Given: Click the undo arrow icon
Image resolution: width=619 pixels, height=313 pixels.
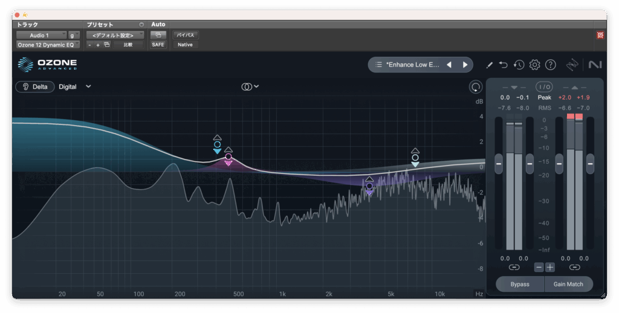Looking at the screenshot, I should (x=504, y=65).
